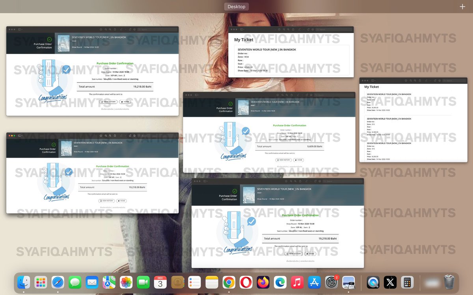Open System Settings with badge 2
Viewport: 473px width, 295px height.
[x=332, y=282]
